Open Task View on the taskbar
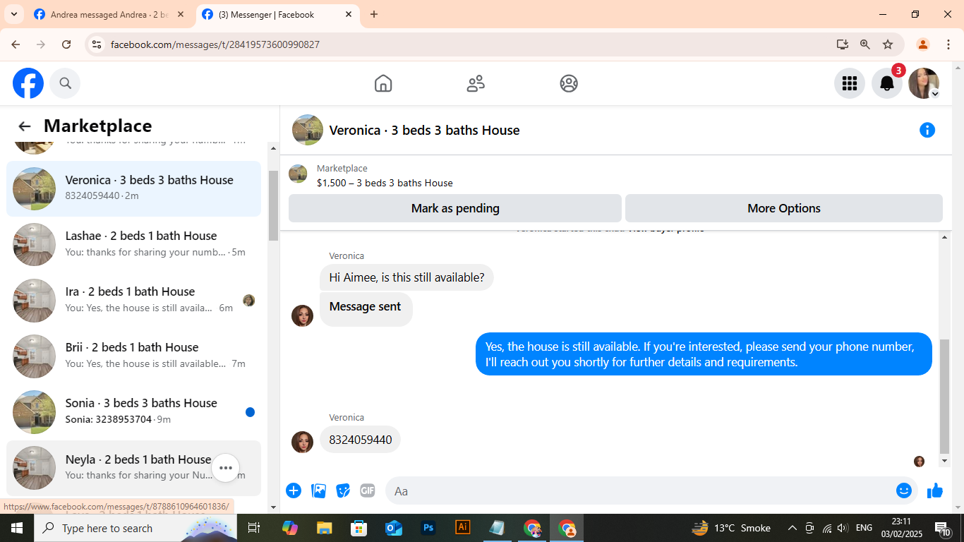 [254, 528]
